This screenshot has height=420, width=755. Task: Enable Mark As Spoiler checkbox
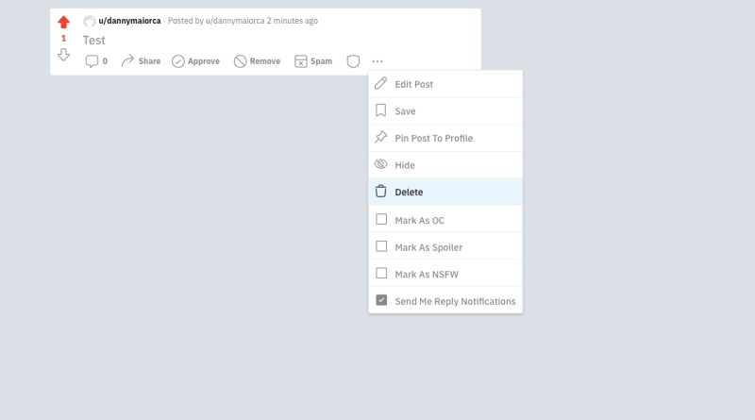[381, 246]
